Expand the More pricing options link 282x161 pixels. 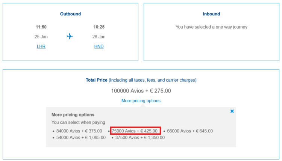tap(141, 101)
